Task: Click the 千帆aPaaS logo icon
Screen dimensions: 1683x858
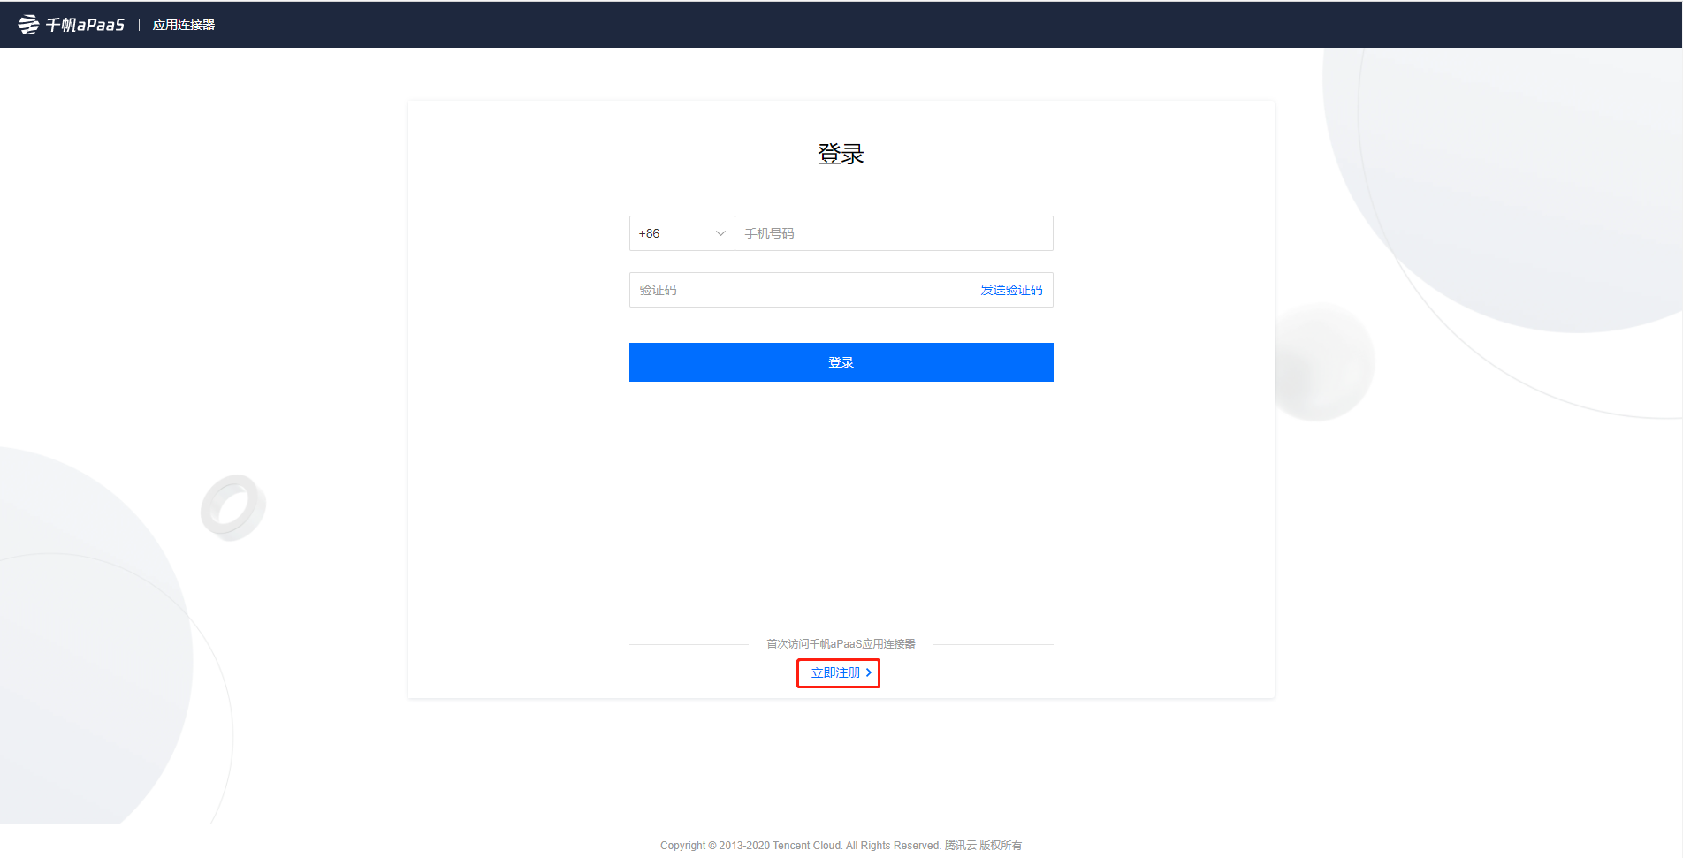Action: click(x=28, y=25)
